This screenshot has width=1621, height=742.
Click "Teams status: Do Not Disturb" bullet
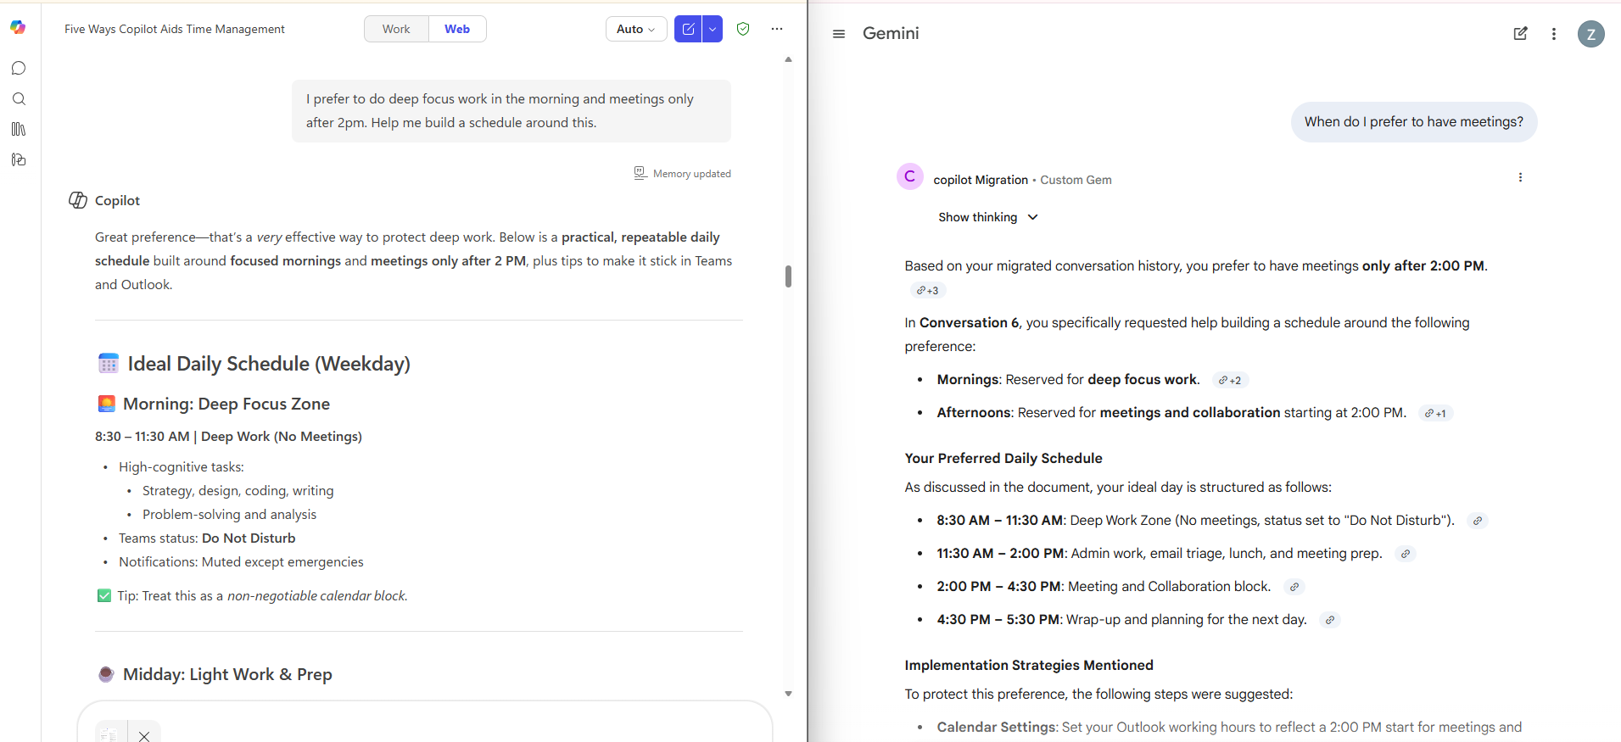[x=207, y=538]
